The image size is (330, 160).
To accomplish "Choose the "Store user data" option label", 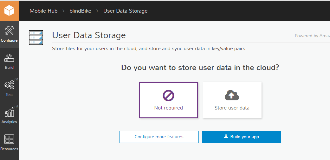I will (232, 108).
